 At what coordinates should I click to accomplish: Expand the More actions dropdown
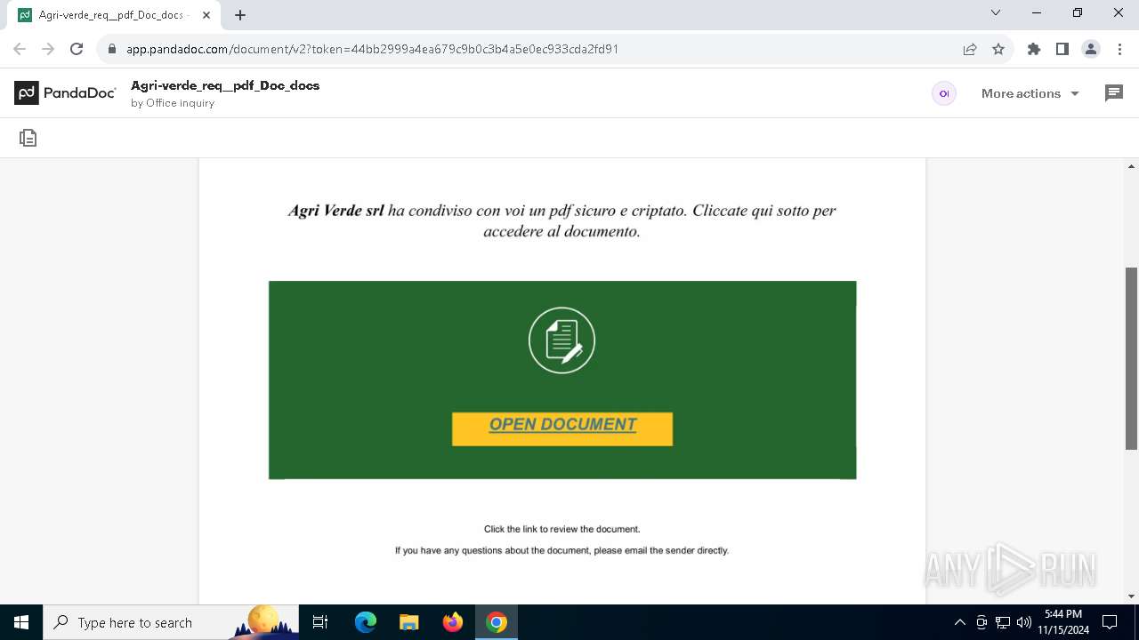[x=1030, y=93]
